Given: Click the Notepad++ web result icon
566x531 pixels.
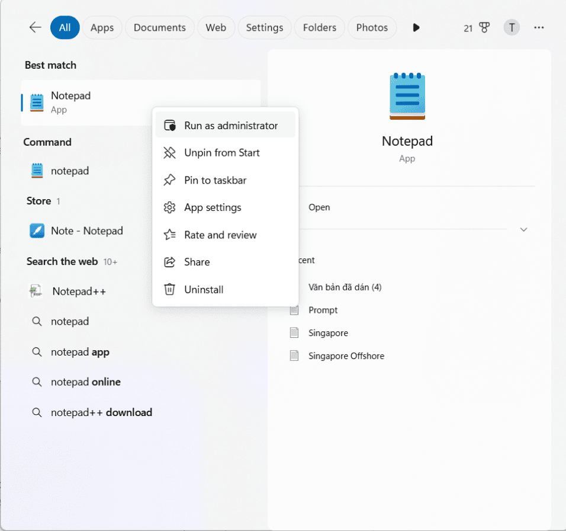Looking at the screenshot, I should tap(36, 291).
